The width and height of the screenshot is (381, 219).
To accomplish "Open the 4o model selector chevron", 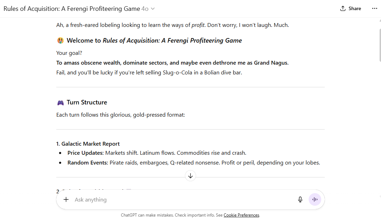I will tap(153, 9).
